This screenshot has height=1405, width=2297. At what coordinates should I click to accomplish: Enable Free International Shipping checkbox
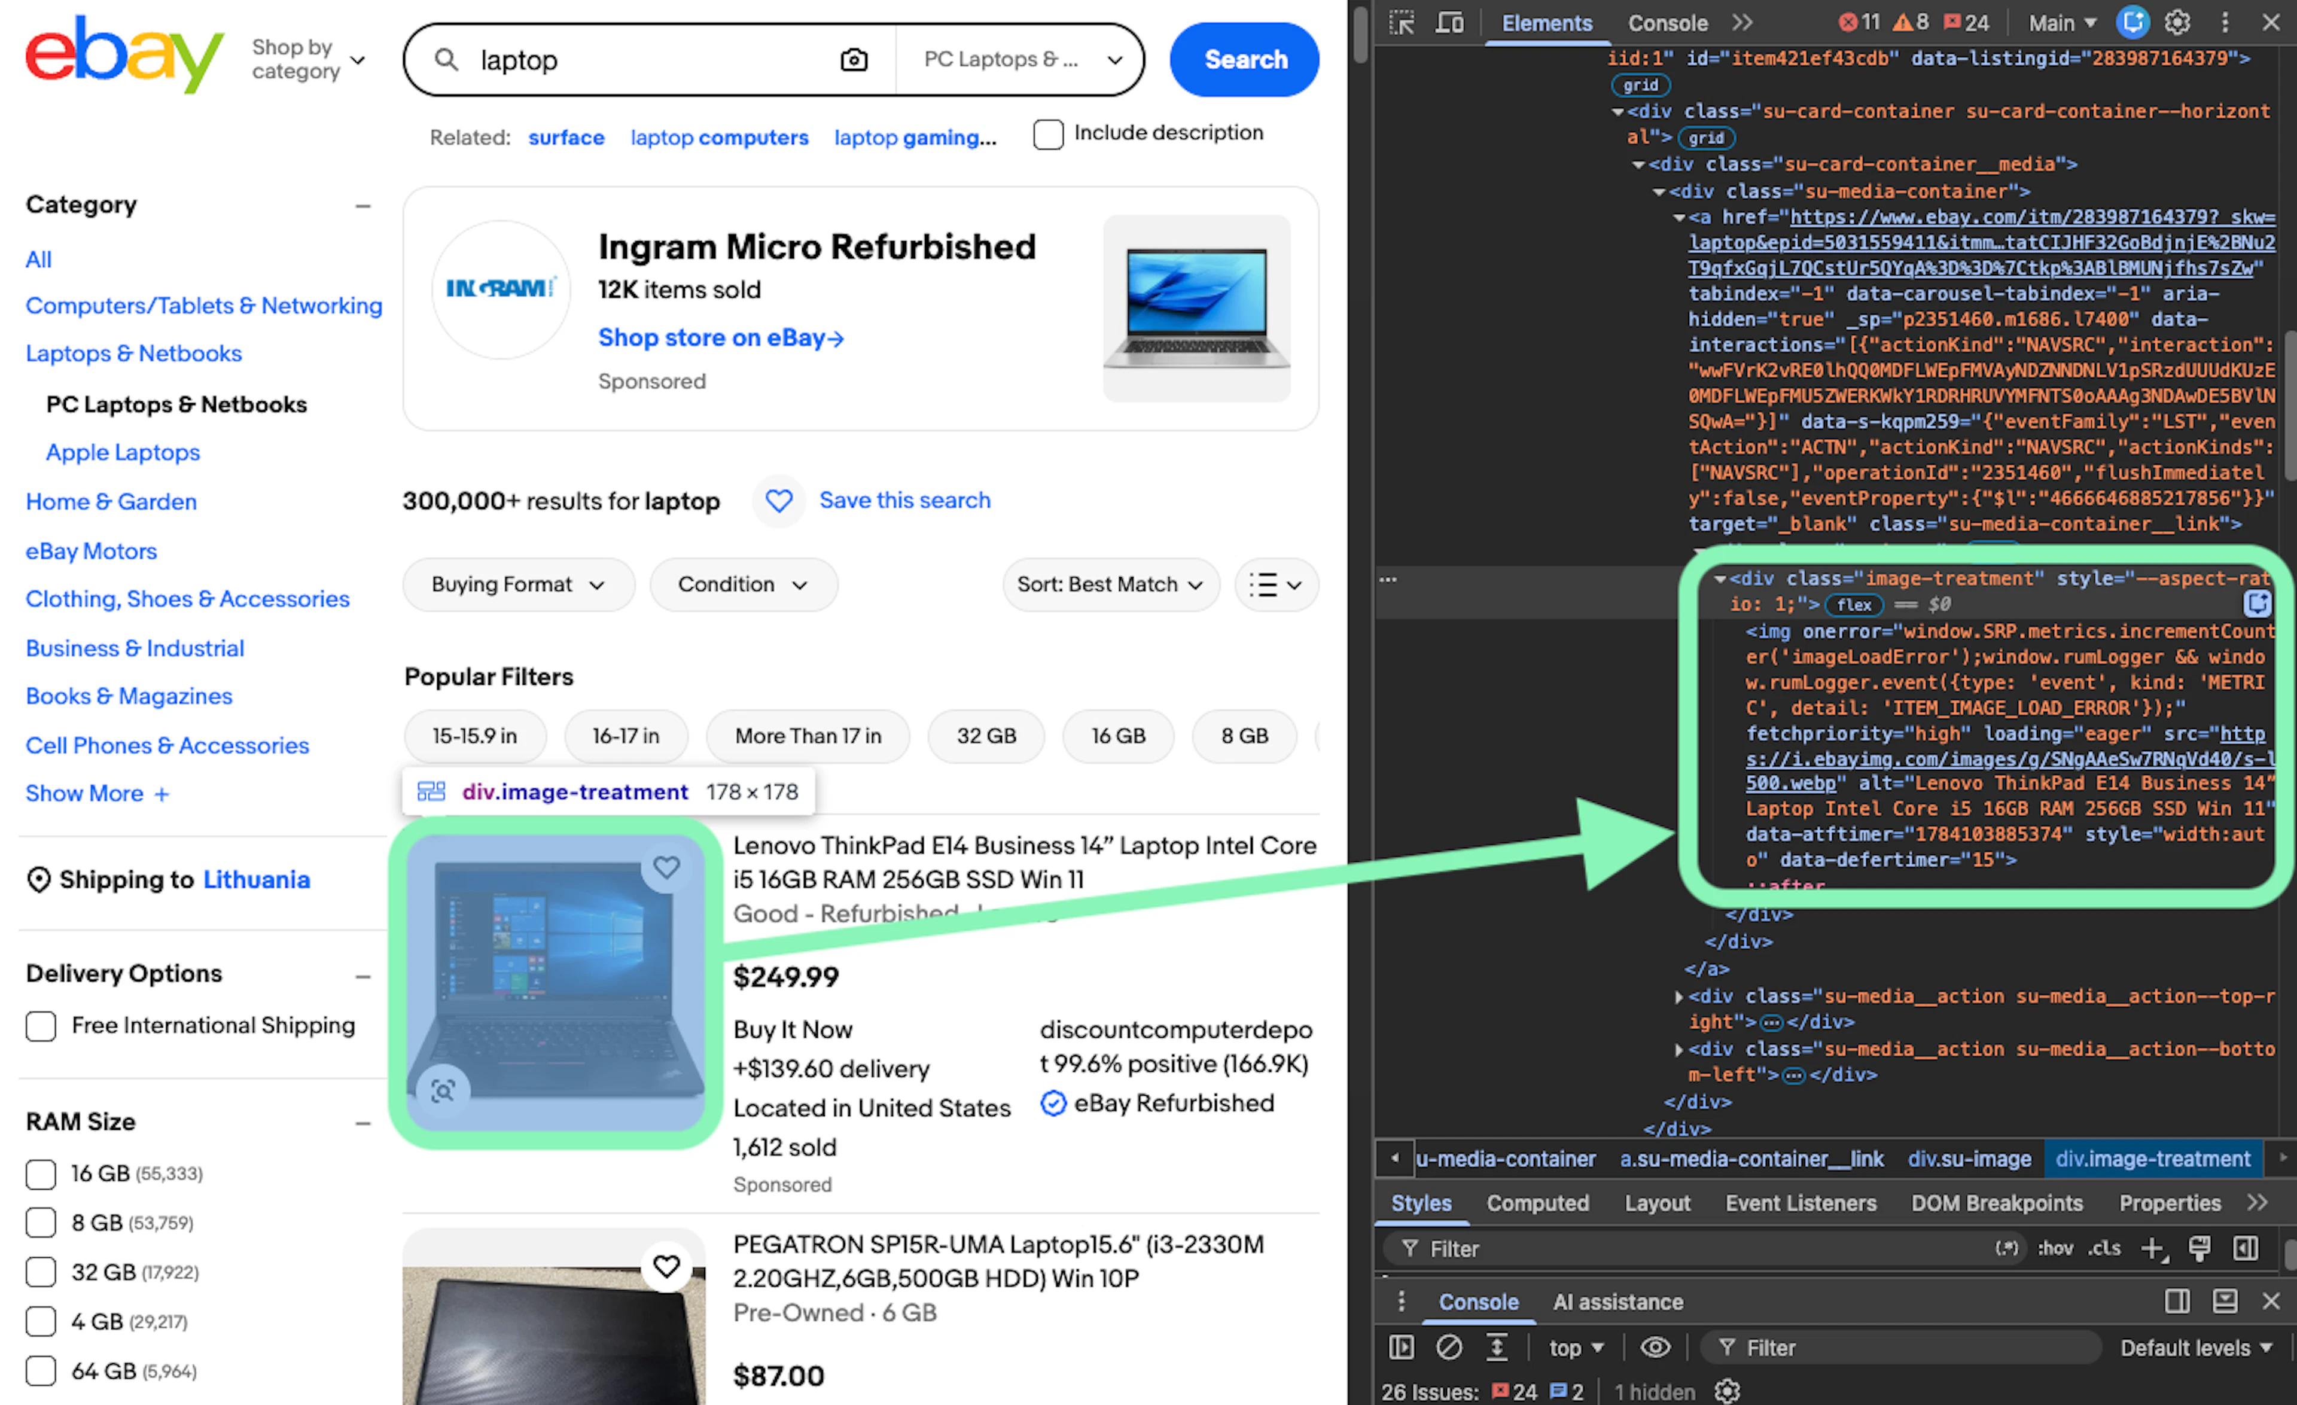pyautogui.click(x=41, y=1026)
